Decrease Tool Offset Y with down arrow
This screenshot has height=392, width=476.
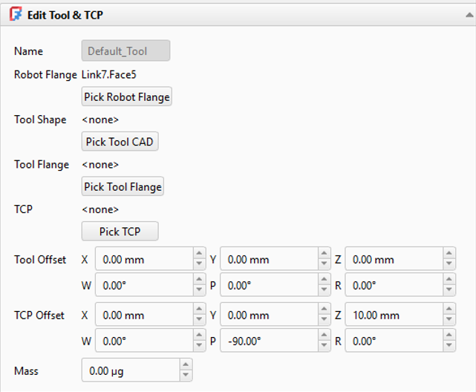(x=324, y=264)
